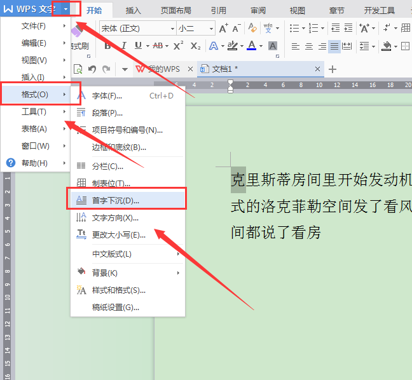The image size is (412, 380).
Task: Expand highlight color dropdown arrow
Action: click(242, 46)
